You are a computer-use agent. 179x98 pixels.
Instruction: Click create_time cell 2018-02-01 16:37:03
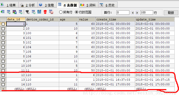tap(115, 80)
